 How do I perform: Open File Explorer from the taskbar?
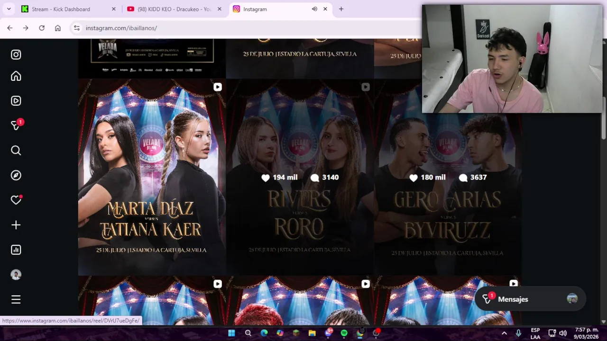pos(312,333)
